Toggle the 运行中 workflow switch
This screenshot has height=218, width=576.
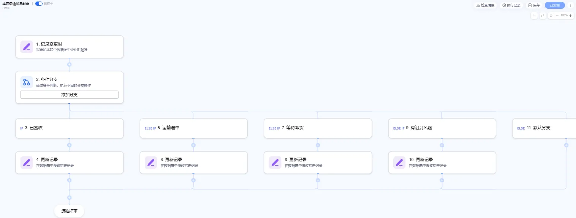39,3
